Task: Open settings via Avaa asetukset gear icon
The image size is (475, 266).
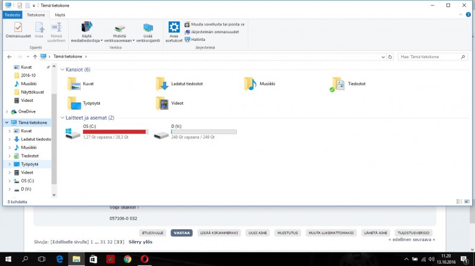Action: (174, 27)
